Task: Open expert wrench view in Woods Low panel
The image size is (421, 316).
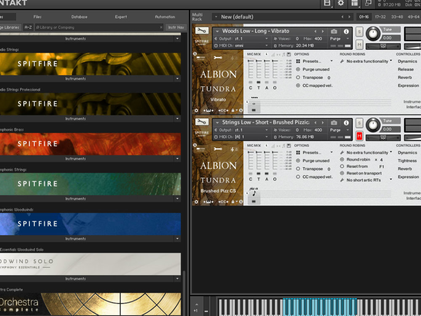Action: point(218,58)
